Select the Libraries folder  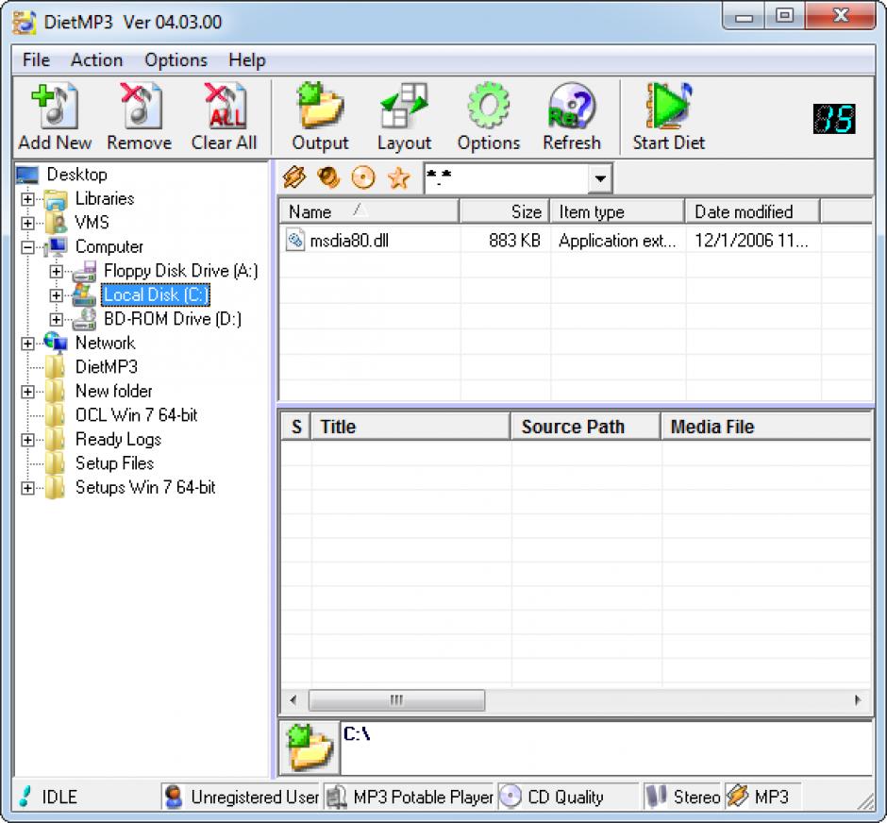click(105, 198)
